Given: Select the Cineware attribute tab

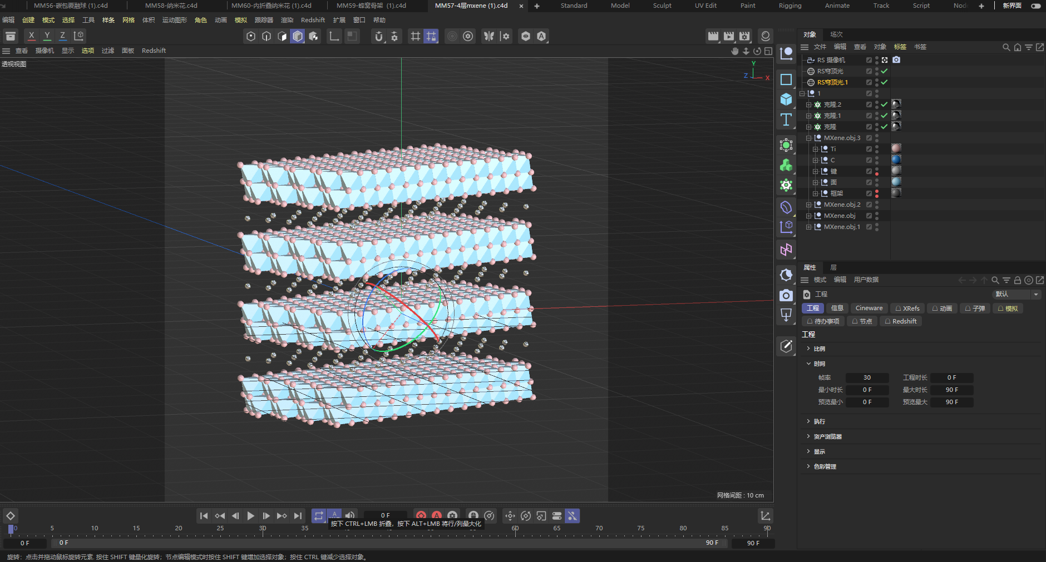Looking at the screenshot, I should click(x=869, y=308).
